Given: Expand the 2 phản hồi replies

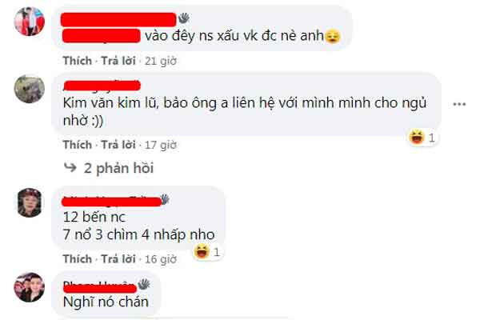Looking at the screenshot, I should coord(118,168).
